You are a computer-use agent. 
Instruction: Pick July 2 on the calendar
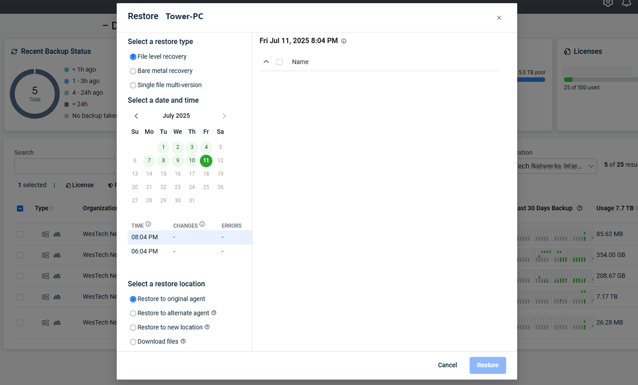[178, 147]
